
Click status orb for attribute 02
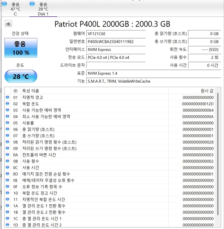(7, 103)
